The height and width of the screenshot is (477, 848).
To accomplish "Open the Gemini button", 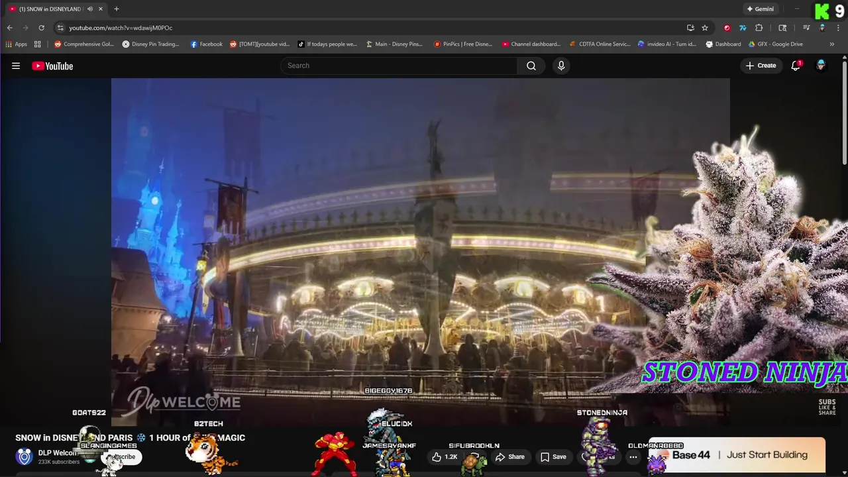I will click(x=760, y=9).
